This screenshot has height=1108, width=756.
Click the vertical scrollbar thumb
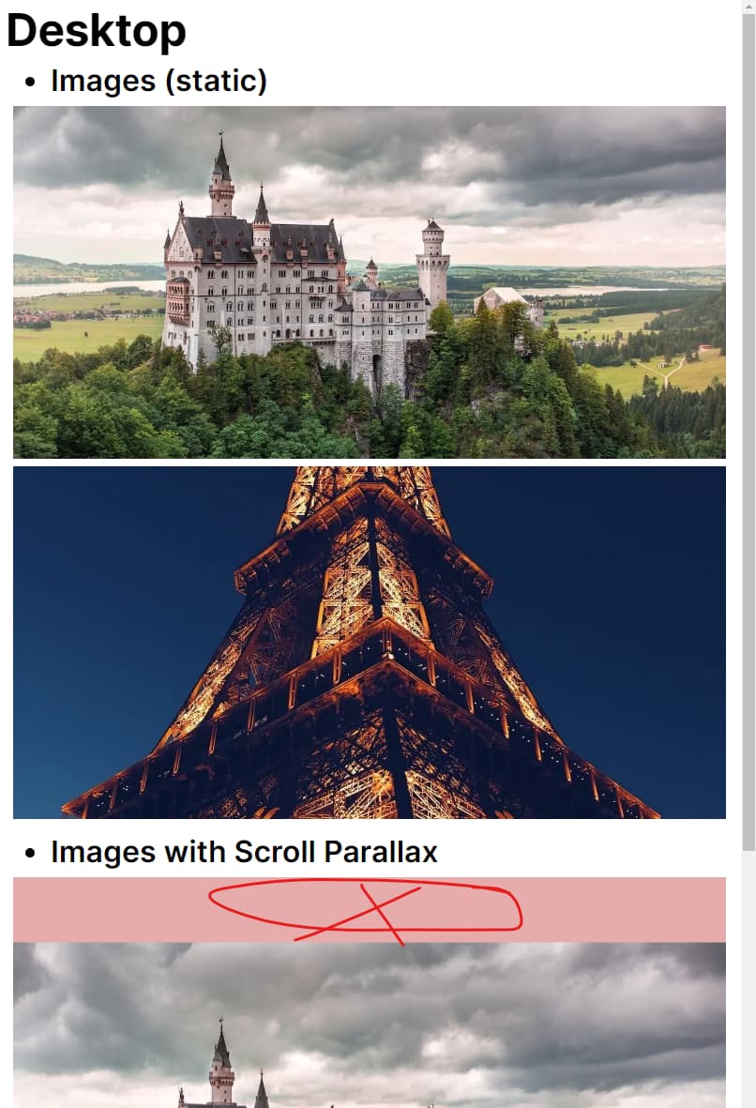click(x=748, y=431)
